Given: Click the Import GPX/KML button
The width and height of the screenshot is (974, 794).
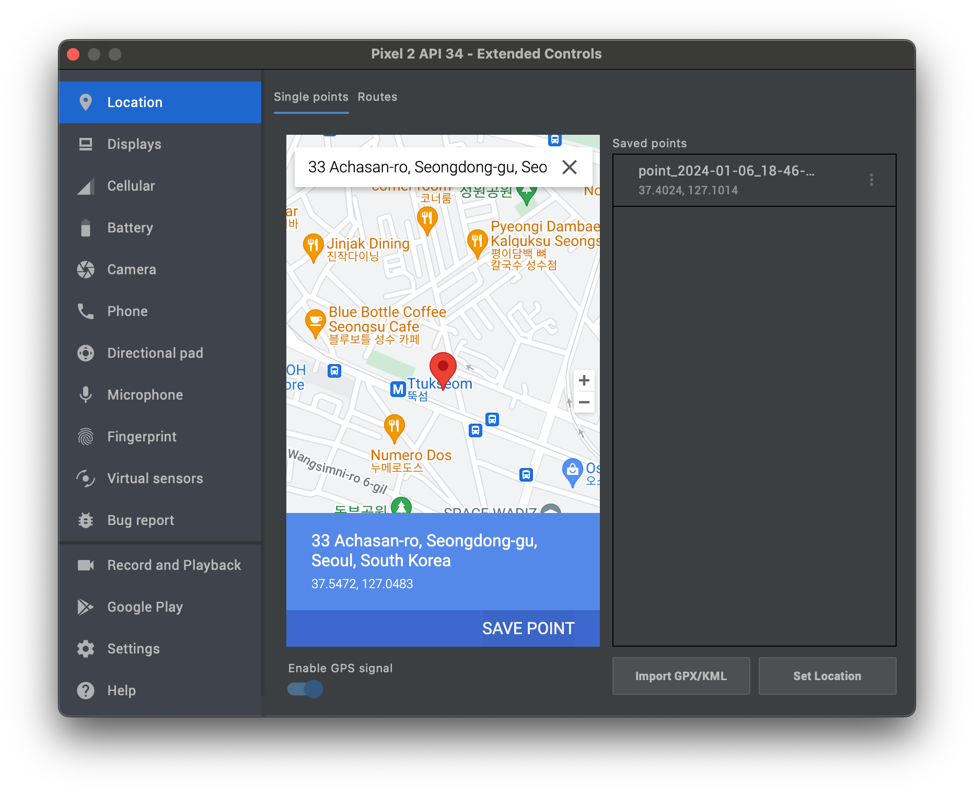Looking at the screenshot, I should coord(681,676).
